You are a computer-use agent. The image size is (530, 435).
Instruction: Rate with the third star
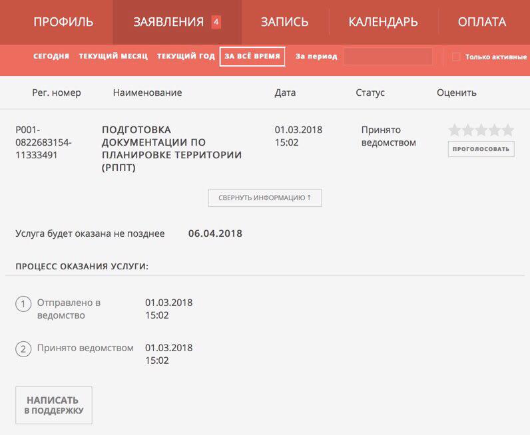pyautogui.click(x=481, y=130)
